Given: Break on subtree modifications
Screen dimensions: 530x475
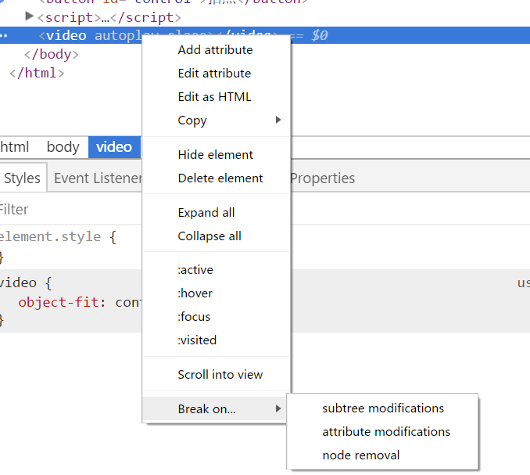Looking at the screenshot, I should [383, 408].
